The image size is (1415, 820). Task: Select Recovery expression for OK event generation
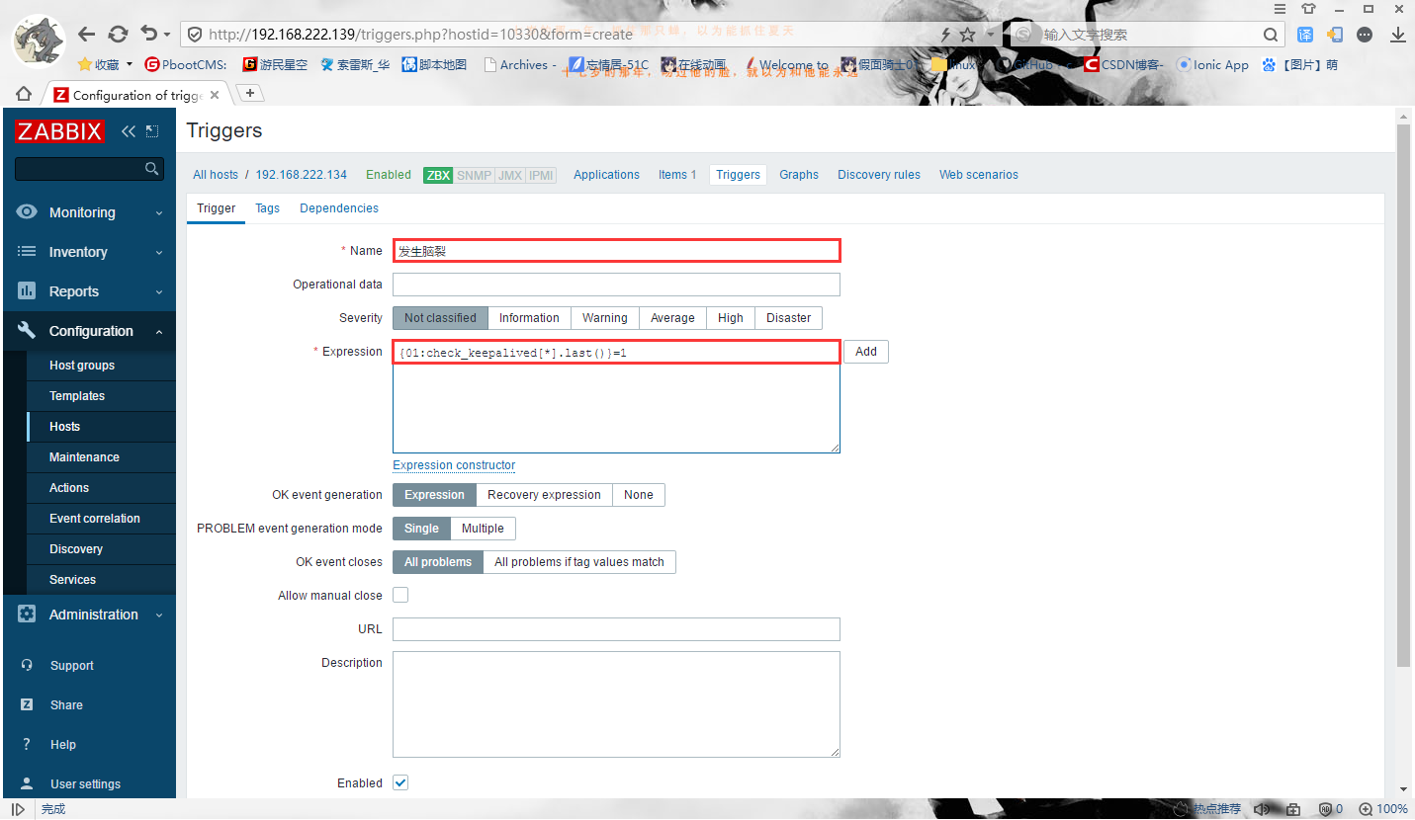coord(544,495)
